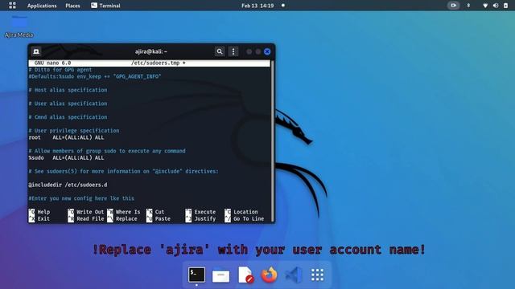
Task: Click the '%sudo ALL=(ALL:ALL) ALL' line
Action: coord(66,158)
